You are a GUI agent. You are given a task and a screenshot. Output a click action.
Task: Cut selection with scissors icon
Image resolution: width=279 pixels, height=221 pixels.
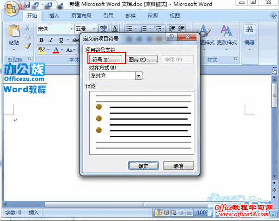(x=27, y=27)
